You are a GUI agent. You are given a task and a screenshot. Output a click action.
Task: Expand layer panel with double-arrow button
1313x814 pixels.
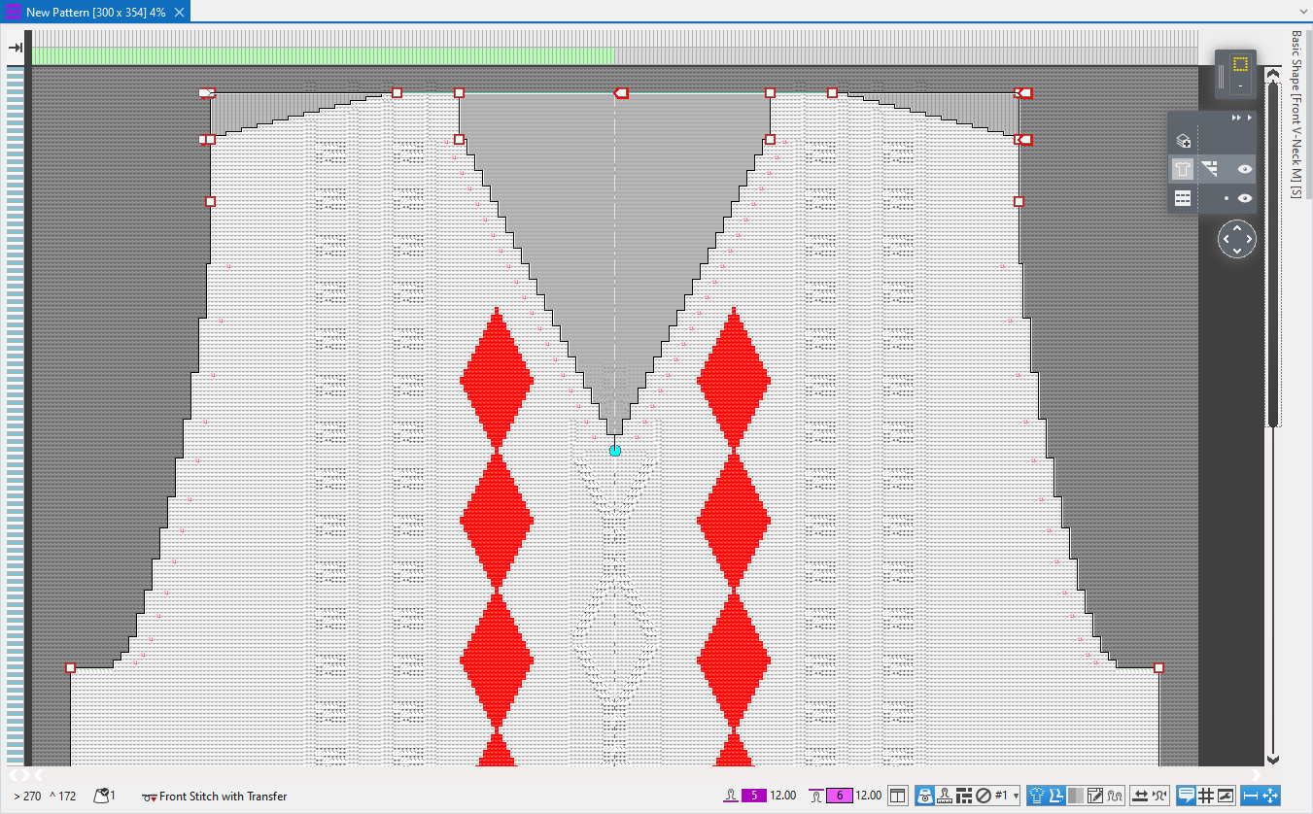tap(1236, 118)
